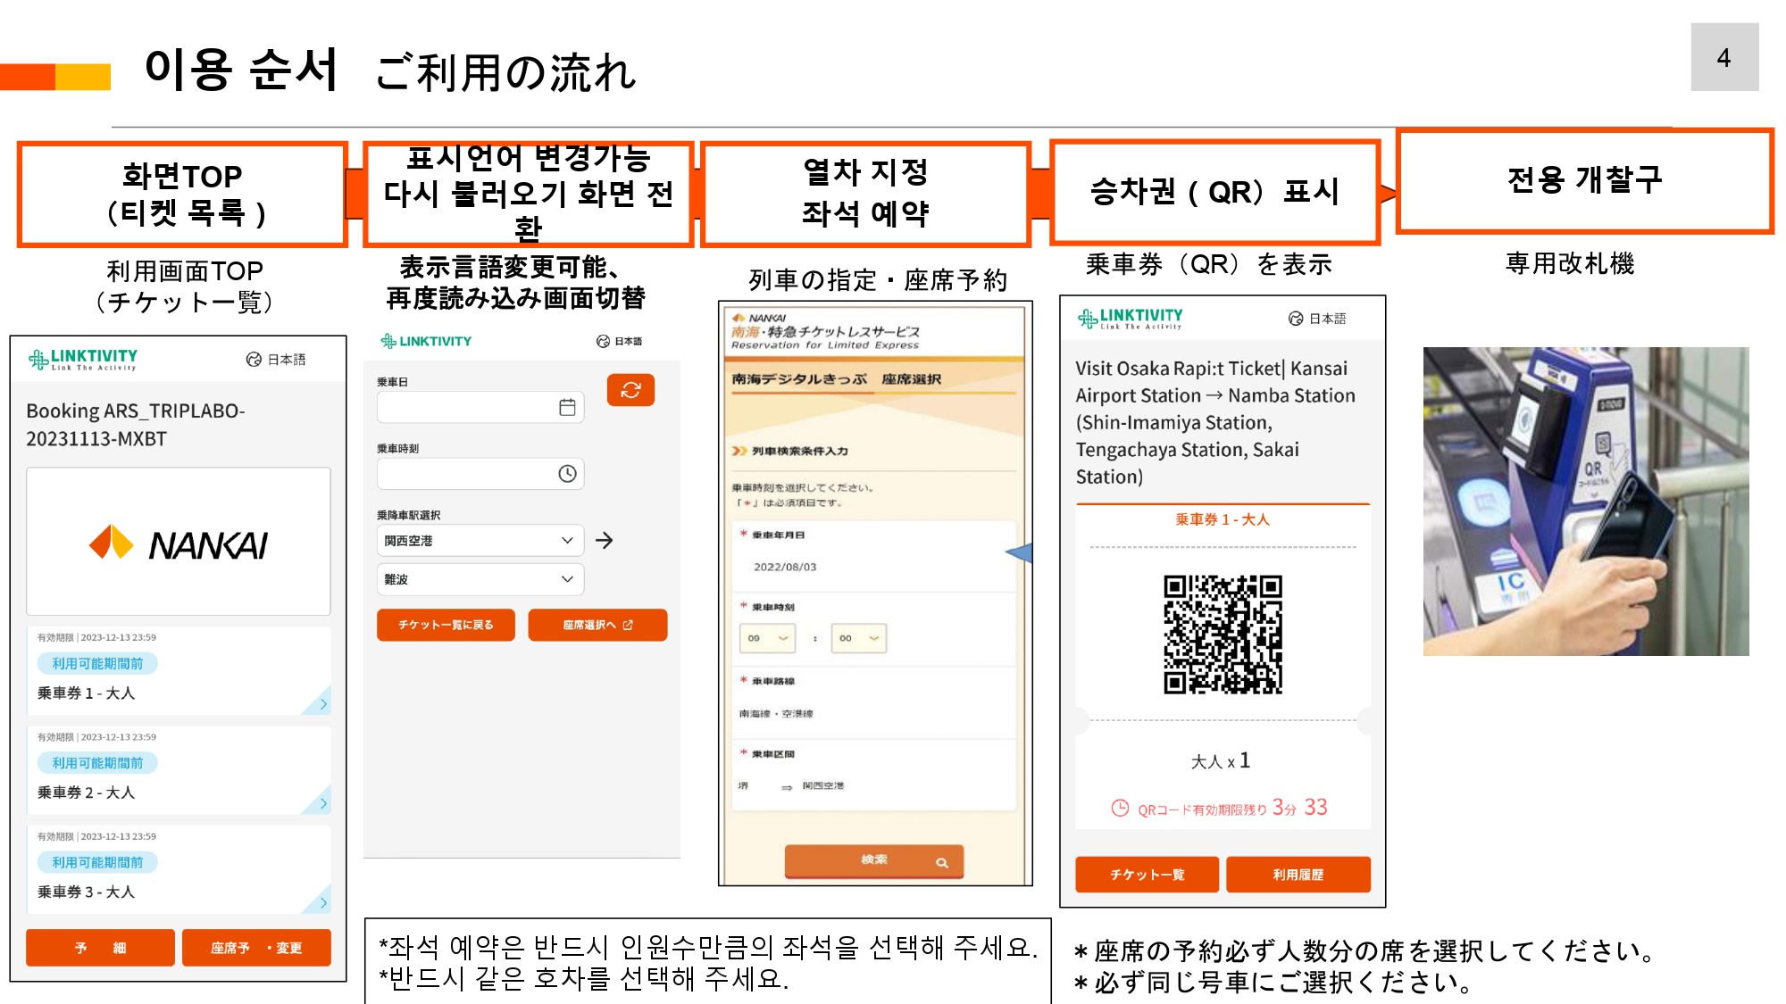The image size is (1786, 1004).
Task: Click the clock icon in 乗車時刻 field
Action: 567,474
